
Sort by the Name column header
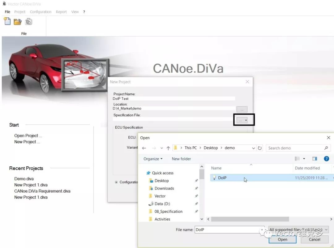click(x=216, y=168)
